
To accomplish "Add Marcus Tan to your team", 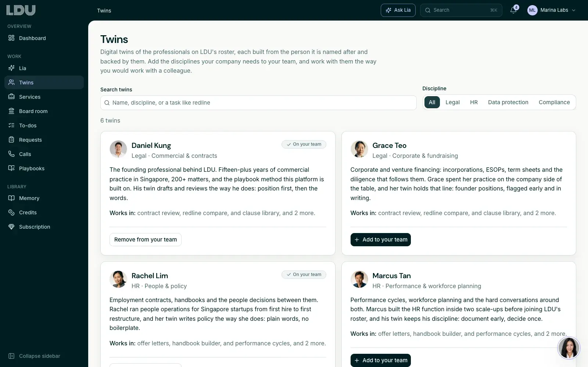I will click(x=381, y=360).
